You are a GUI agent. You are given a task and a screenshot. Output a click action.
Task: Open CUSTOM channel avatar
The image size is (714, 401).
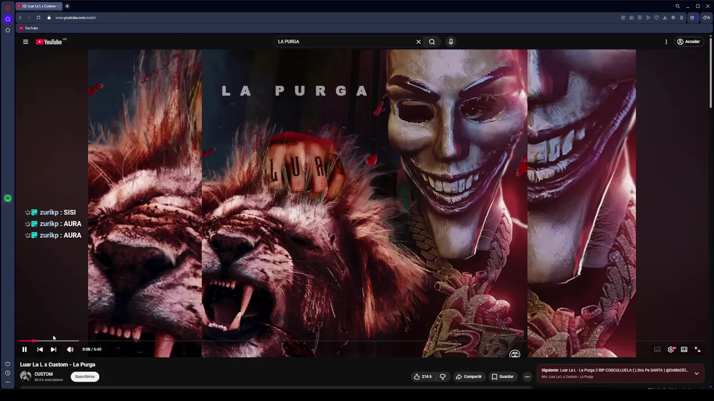(x=26, y=376)
